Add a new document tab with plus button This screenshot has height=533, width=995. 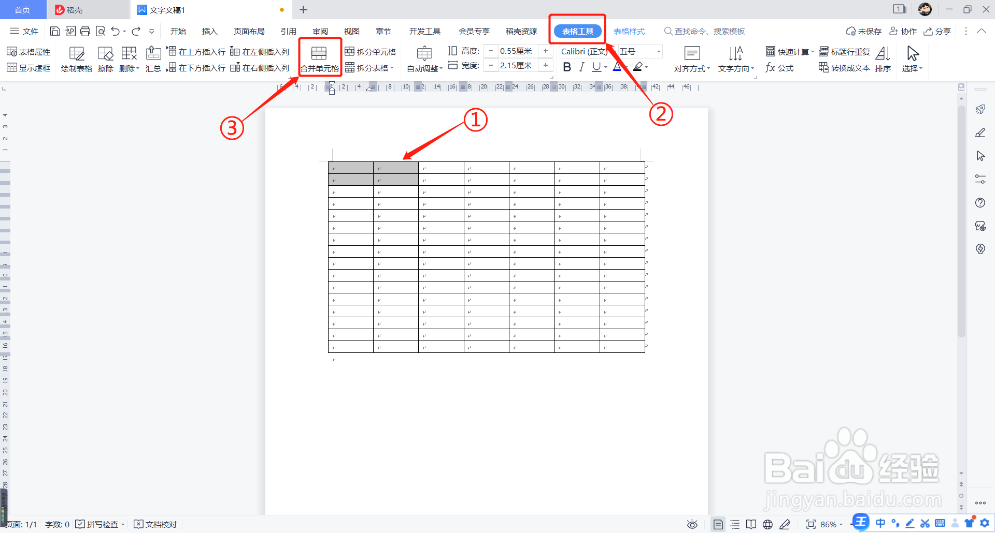click(304, 10)
